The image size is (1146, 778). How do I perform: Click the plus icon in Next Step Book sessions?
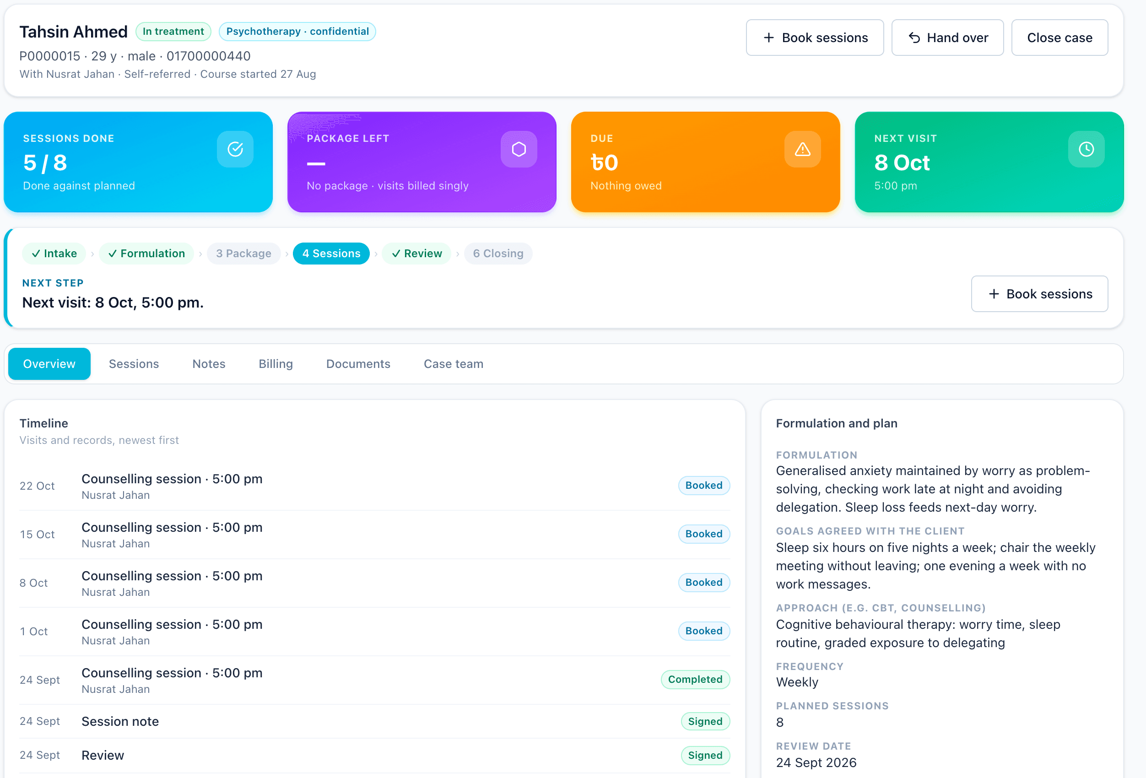(994, 294)
